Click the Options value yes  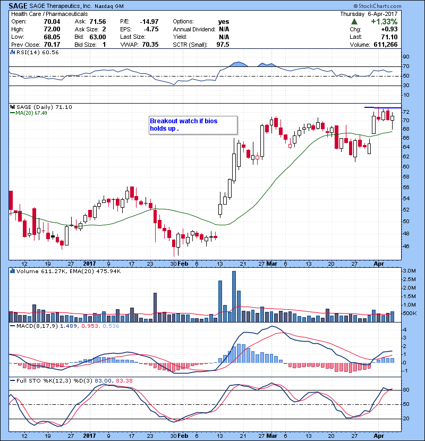click(x=224, y=22)
